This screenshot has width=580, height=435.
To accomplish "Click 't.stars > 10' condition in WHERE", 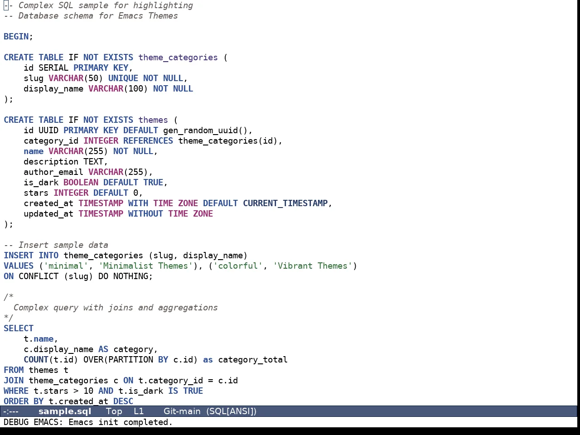I will pyautogui.click(x=63, y=391).
